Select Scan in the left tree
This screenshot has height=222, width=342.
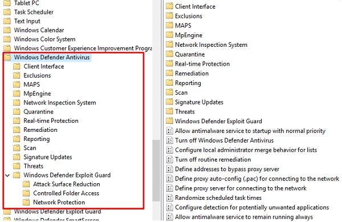[x=30, y=148]
